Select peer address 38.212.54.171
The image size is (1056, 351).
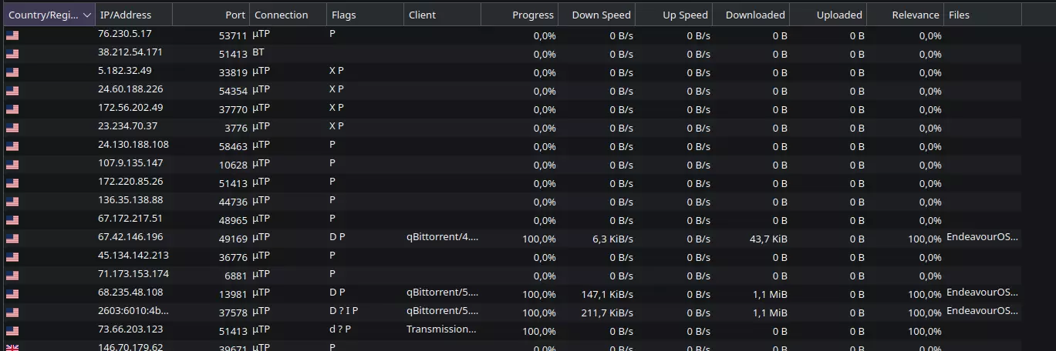click(x=130, y=52)
